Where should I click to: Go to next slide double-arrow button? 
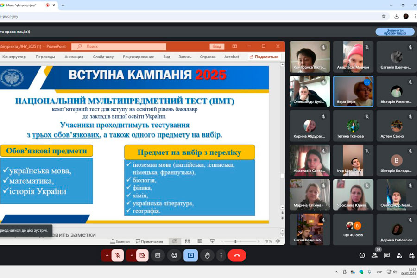(x=283, y=218)
